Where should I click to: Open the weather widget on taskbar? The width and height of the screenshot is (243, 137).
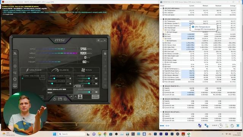tap(9, 134)
